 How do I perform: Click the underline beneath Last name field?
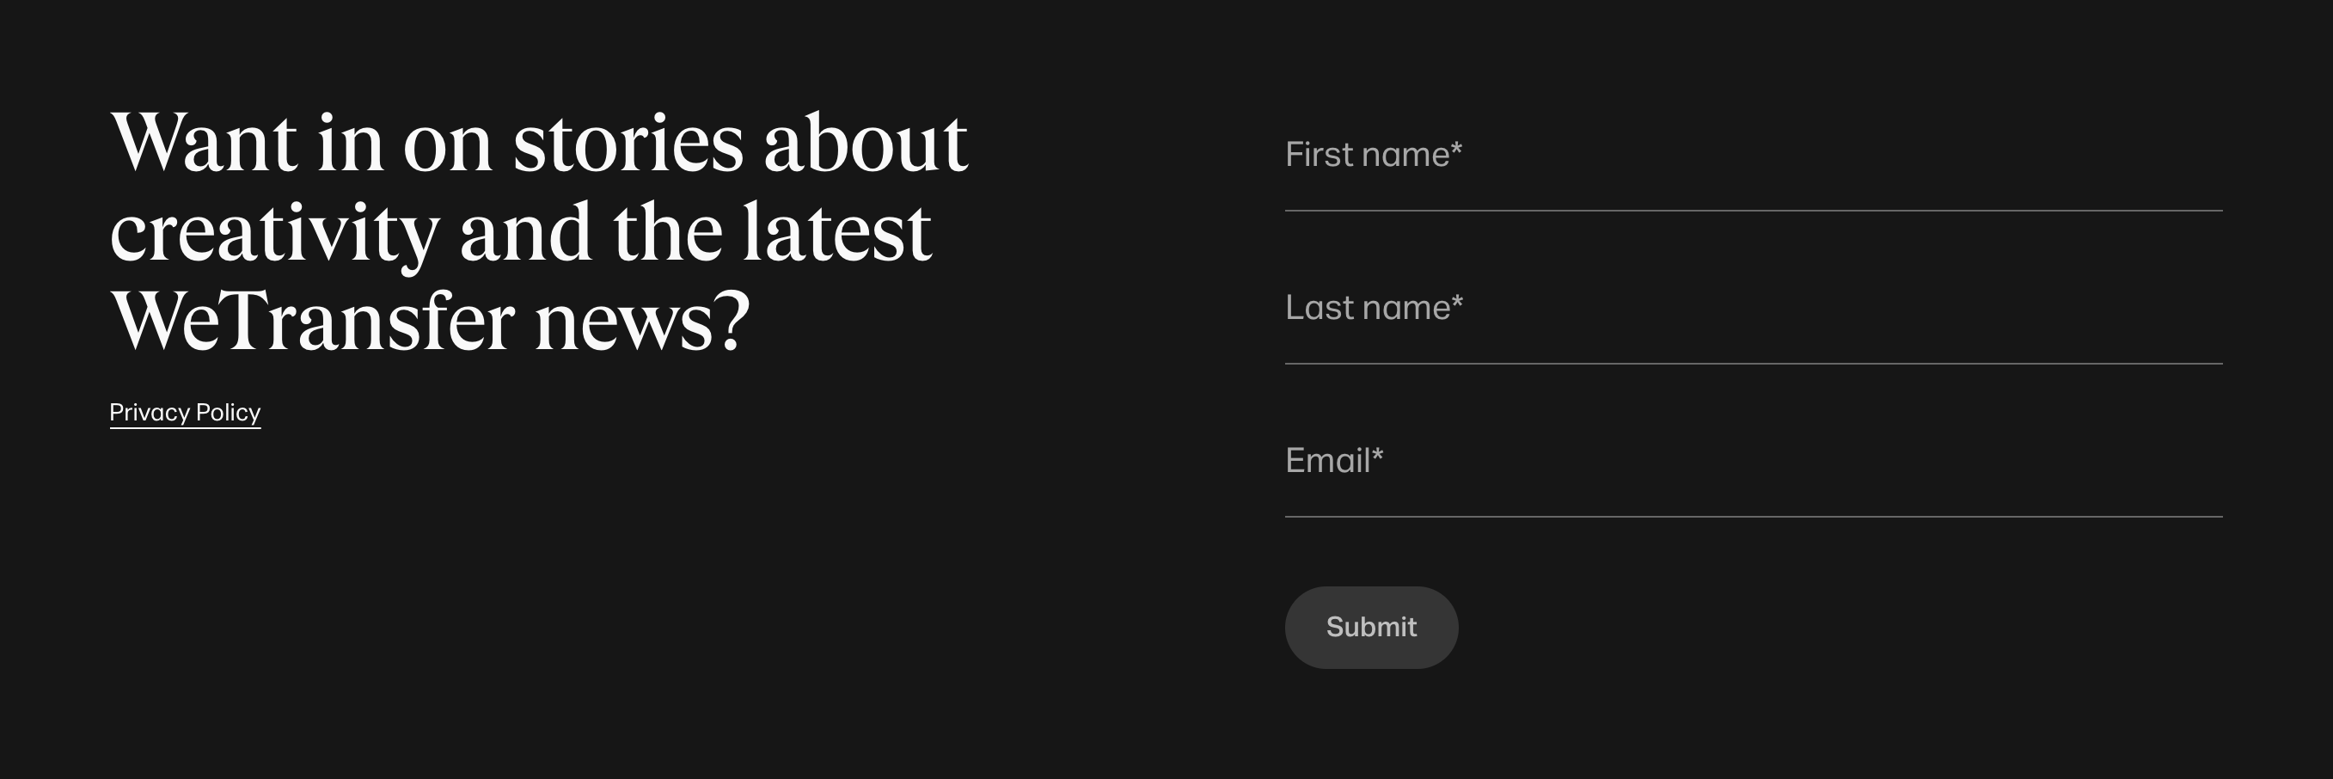click(1753, 363)
